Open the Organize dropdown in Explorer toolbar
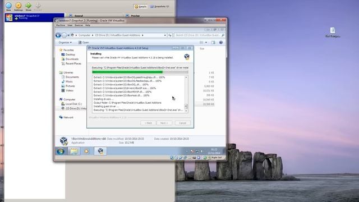 (65, 43)
